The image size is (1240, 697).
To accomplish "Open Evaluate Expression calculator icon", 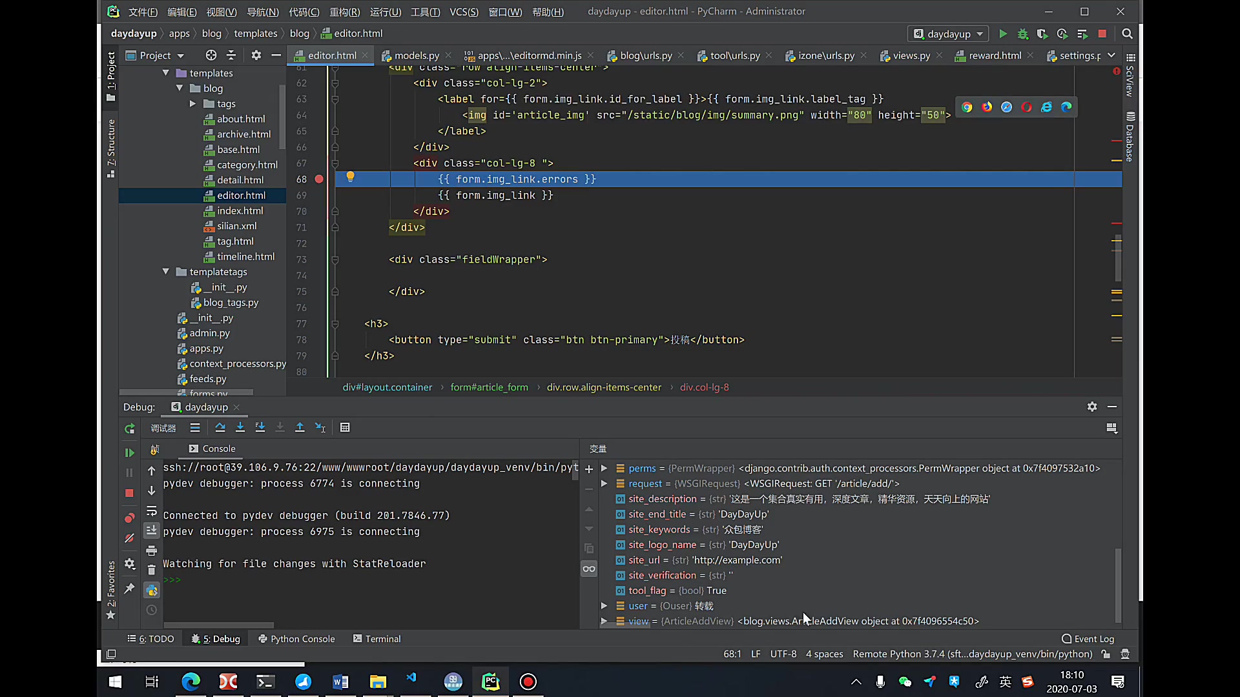I will [345, 427].
